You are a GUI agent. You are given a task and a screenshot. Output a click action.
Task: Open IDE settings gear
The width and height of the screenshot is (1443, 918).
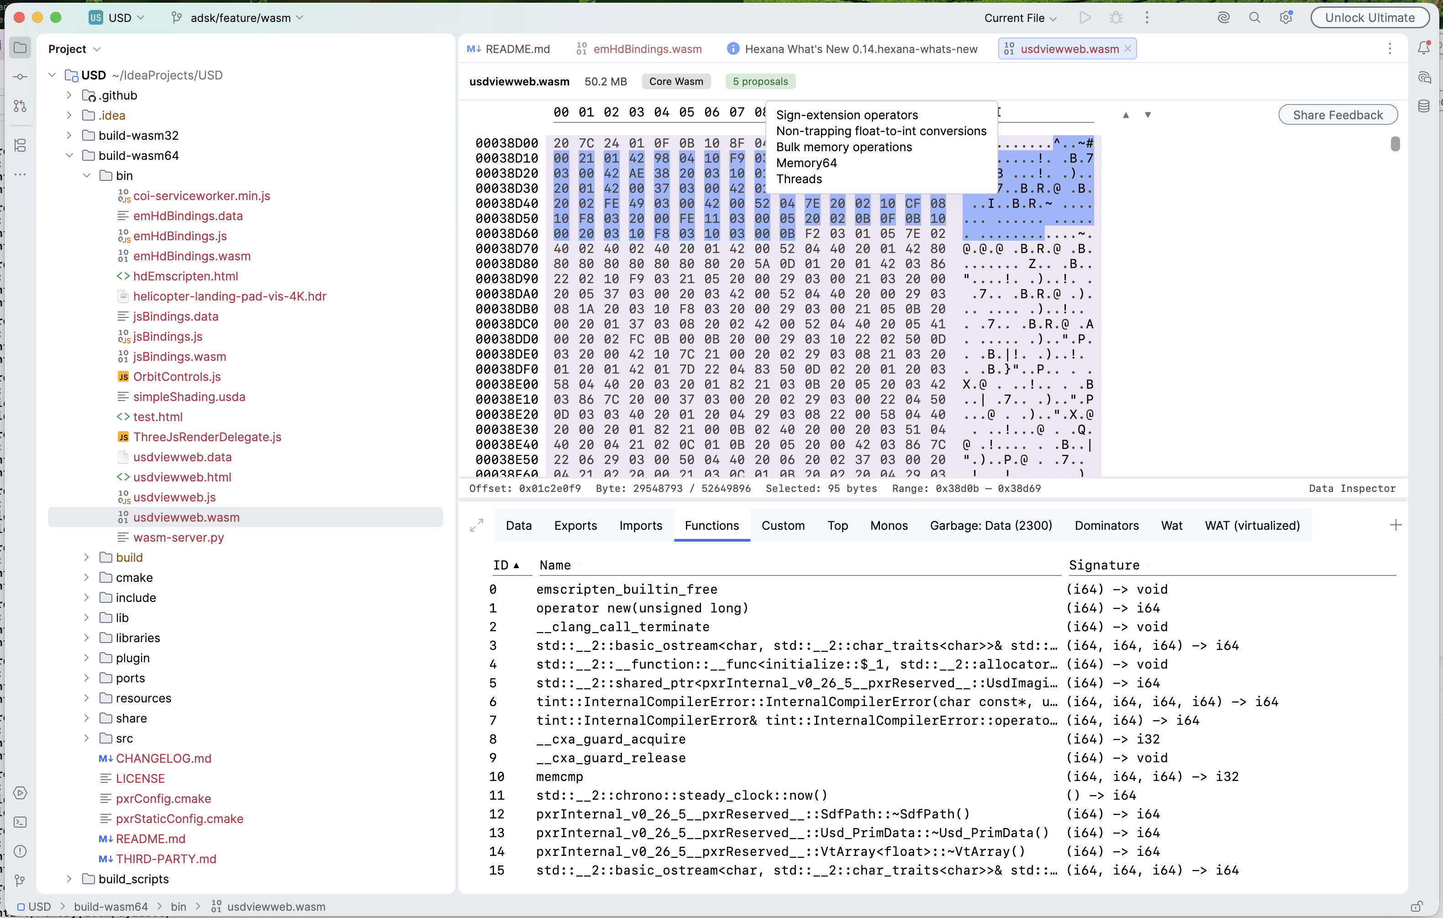point(1285,17)
